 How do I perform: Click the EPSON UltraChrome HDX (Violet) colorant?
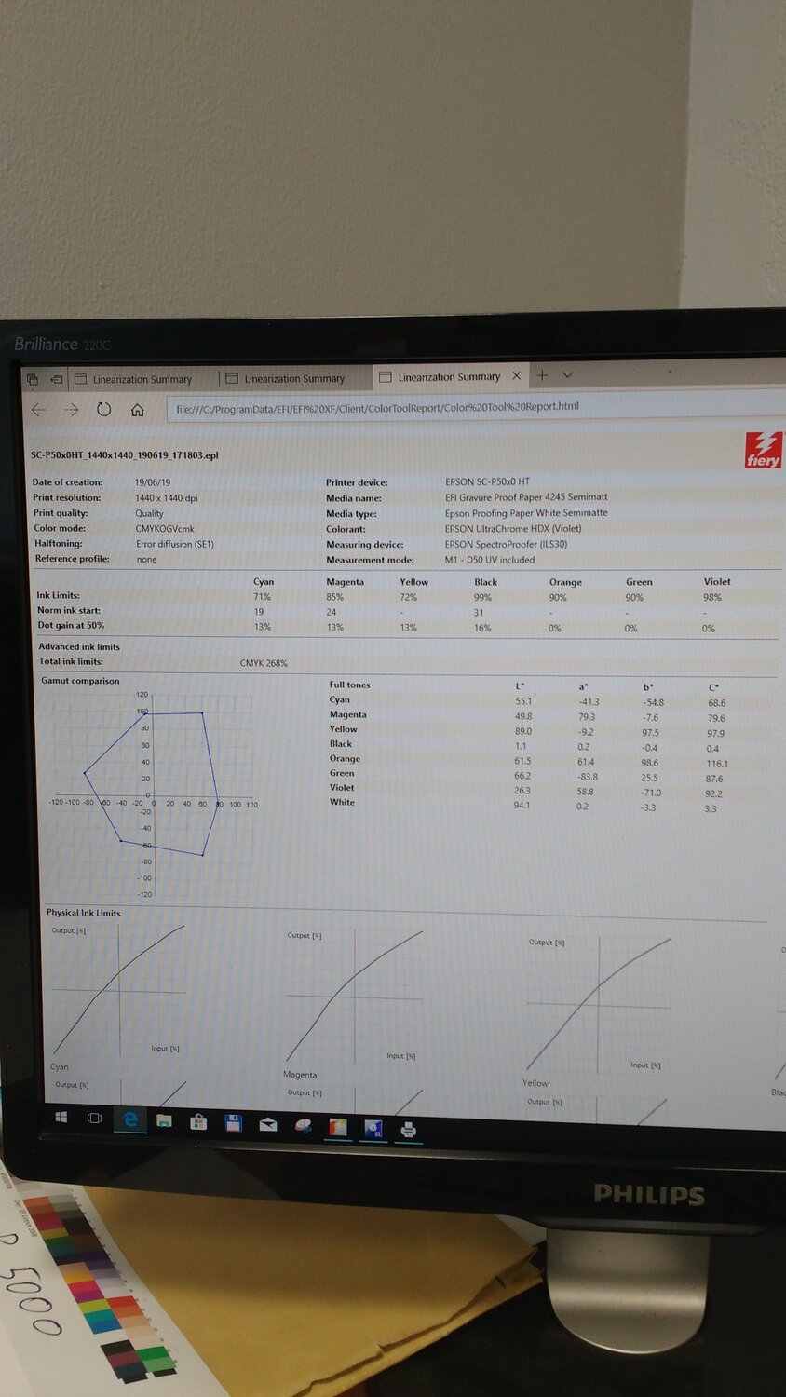tap(512, 528)
